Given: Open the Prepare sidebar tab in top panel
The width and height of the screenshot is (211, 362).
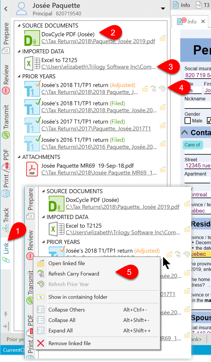Looking at the screenshot, I should (x=6, y=38).
